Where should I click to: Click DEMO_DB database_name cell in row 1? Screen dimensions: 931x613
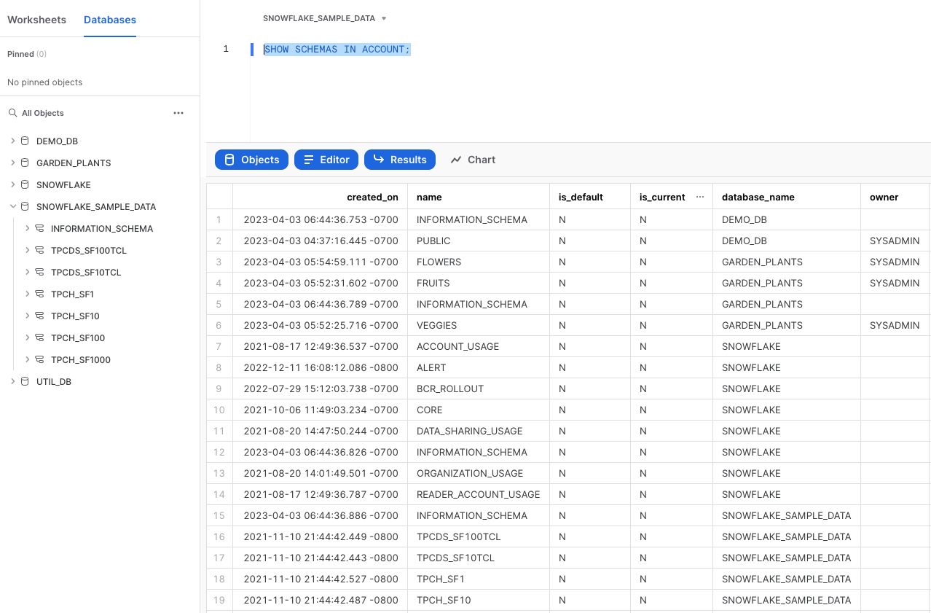pyautogui.click(x=786, y=219)
